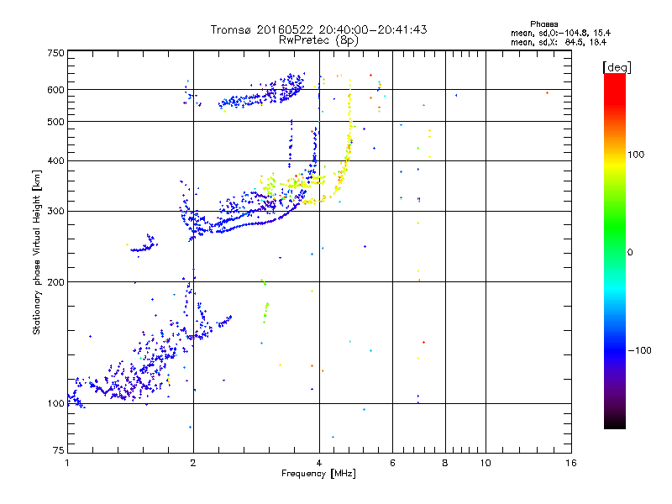This screenshot has height=504, width=672.
Task: Click the x-axis tick label '10'
Action: [x=486, y=463]
